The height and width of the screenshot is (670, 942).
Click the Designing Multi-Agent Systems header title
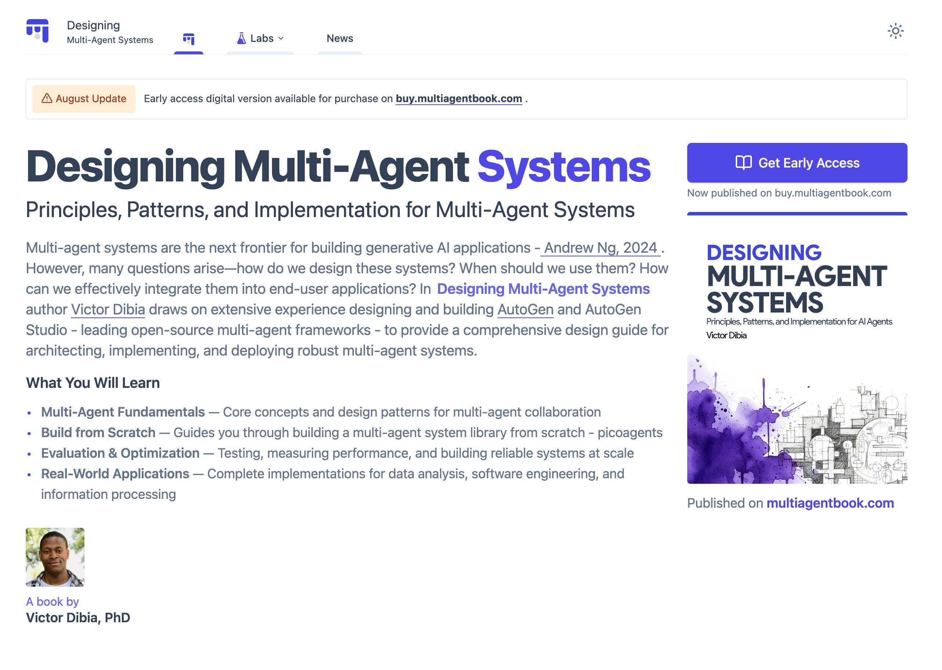click(x=110, y=32)
